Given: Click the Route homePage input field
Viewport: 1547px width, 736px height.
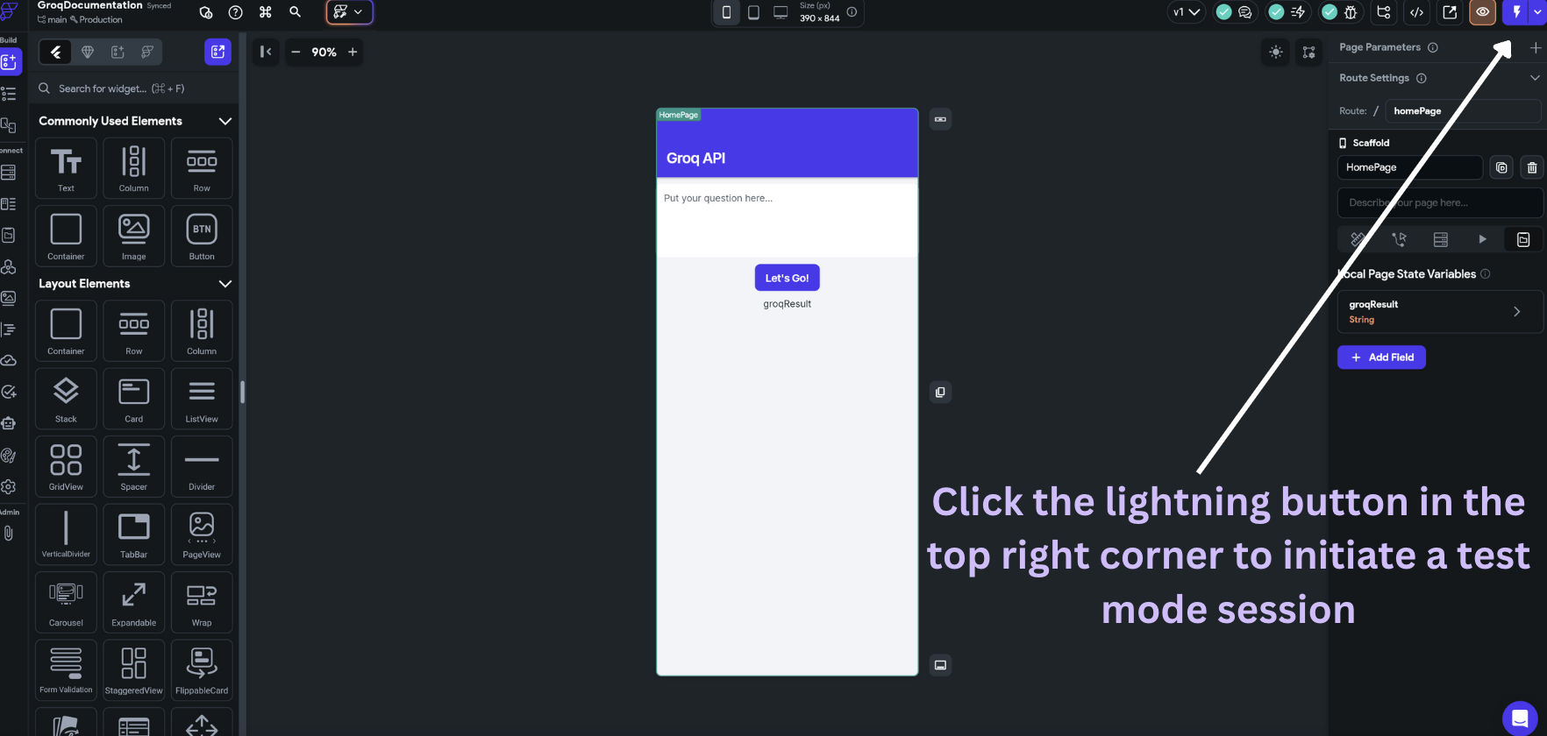Looking at the screenshot, I should (x=1463, y=111).
